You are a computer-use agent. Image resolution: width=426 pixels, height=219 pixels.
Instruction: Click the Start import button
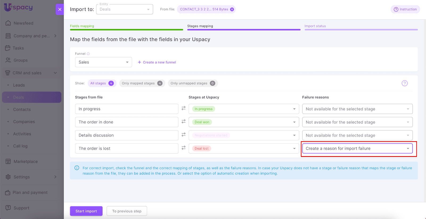tap(86, 211)
